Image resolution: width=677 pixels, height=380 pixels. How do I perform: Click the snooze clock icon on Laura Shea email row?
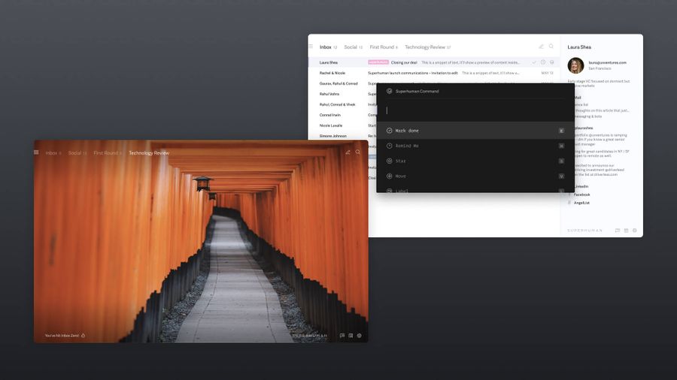[543, 62]
